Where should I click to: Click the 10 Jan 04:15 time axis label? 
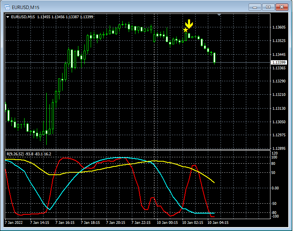219,223
